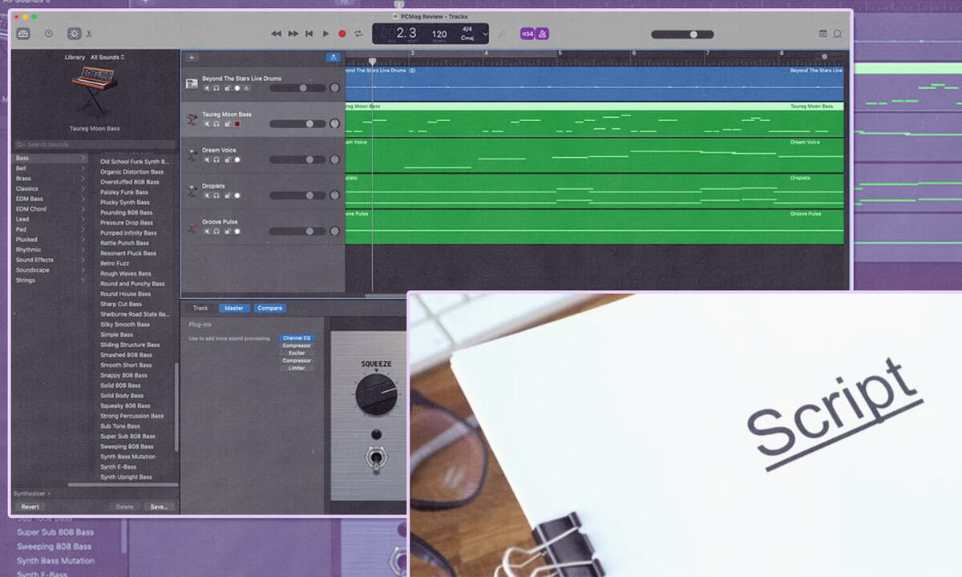The height and width of the screenshot is (577, 962).
Task: Go to beginning of the project
Action: [309, 34]
